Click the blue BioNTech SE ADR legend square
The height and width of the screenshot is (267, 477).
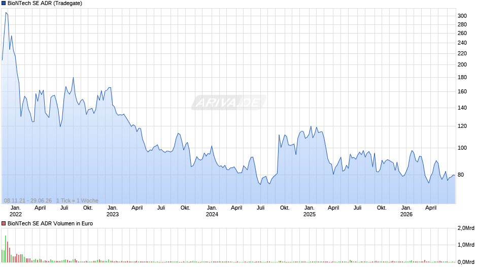[x=4, y=4]
